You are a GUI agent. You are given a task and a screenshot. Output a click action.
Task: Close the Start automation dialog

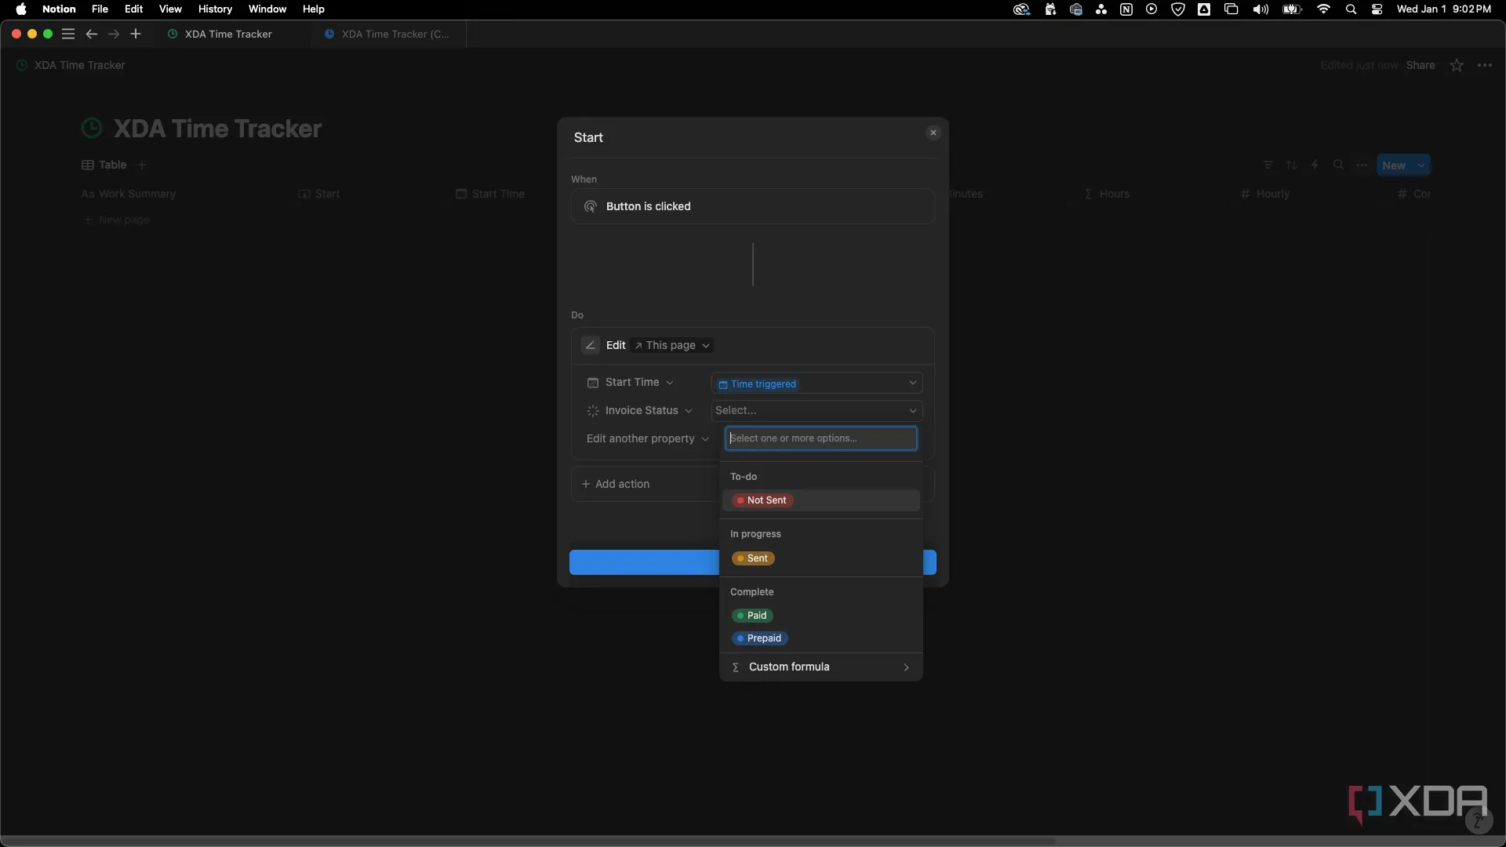[x=933, y=133]
